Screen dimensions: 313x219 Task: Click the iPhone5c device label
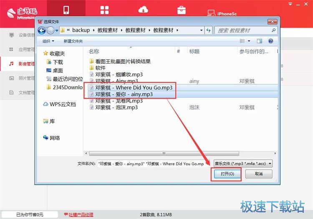[x=227, y=14]
